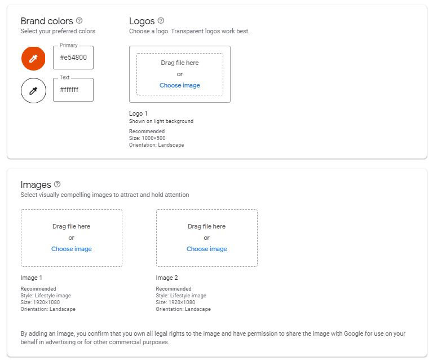This screenshot has width=433, height=360.
Task: Click the Brand colors section heading
Action: 47,21
